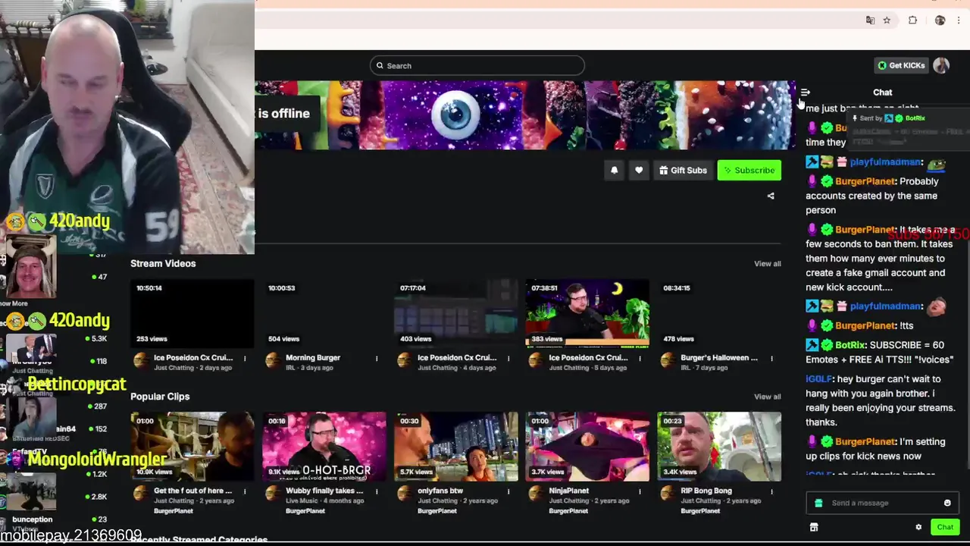Click channel avatar beside NinjaPlanet clip

pos(536,494)
